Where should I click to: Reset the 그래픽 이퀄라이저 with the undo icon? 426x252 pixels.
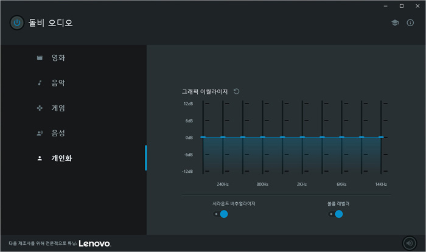click(236, 91)
